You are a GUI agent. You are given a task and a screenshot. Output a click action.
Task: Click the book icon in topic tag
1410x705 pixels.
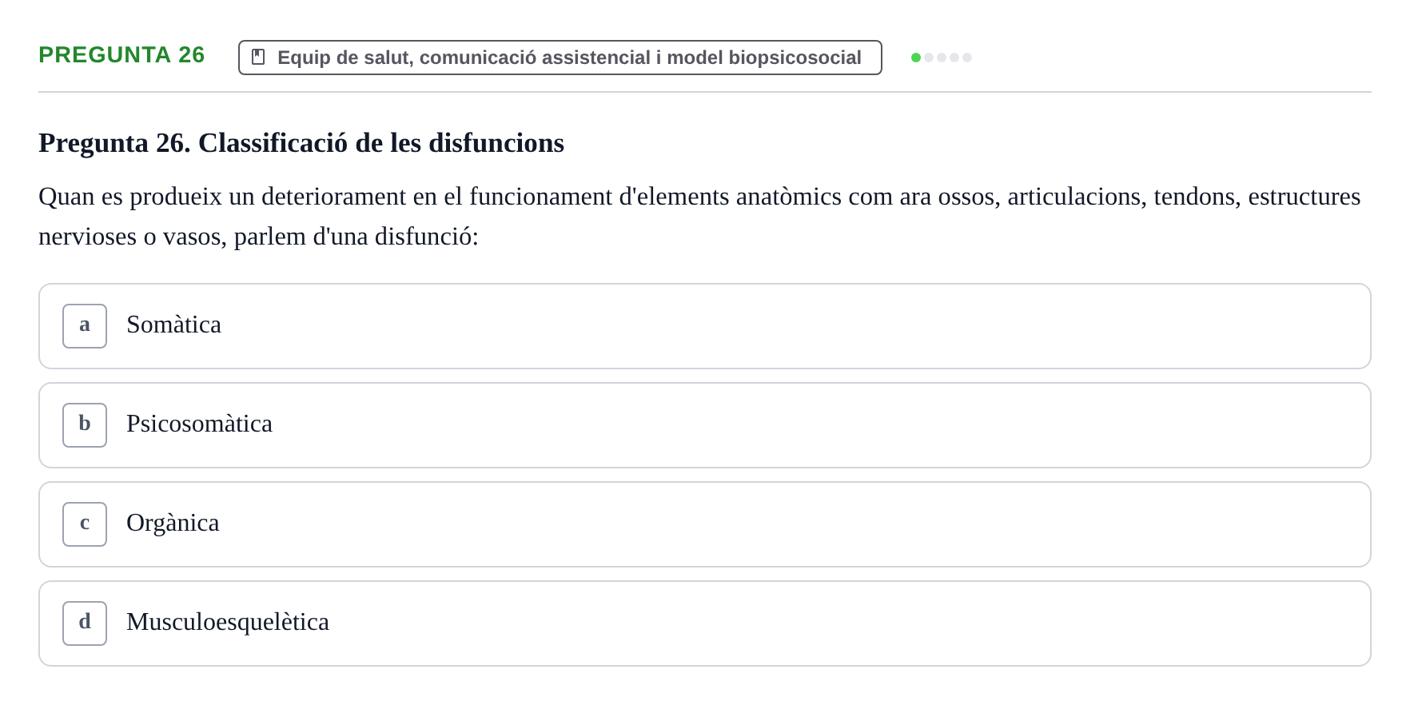(x=258, y=57)
